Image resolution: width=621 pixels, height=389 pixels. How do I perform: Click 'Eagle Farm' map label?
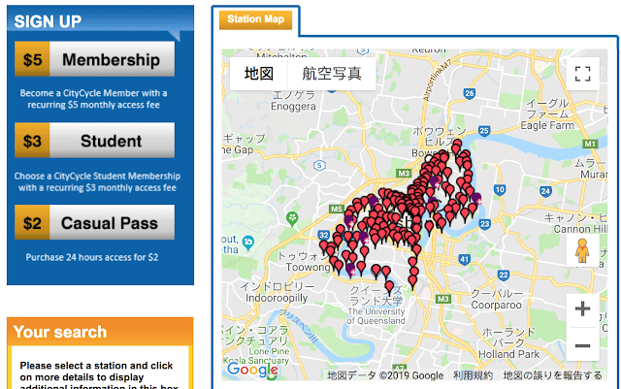547,125
